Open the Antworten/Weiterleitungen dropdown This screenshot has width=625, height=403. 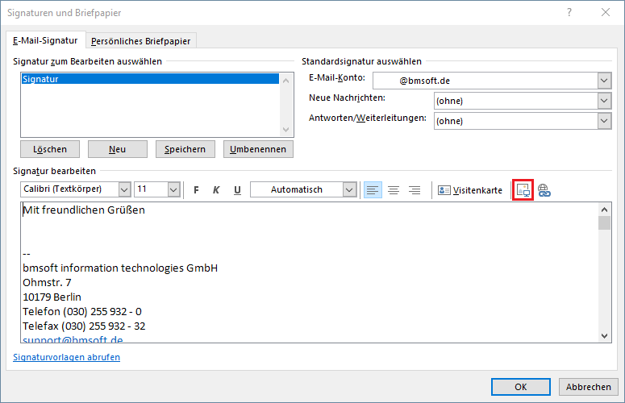pyautogui.click(x=604, y=121)
